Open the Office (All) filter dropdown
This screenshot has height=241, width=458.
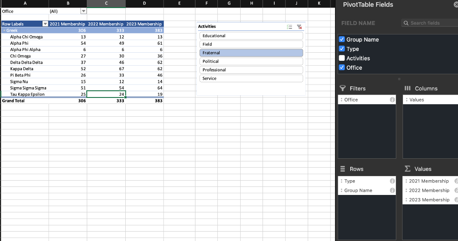tap(84, 11)
